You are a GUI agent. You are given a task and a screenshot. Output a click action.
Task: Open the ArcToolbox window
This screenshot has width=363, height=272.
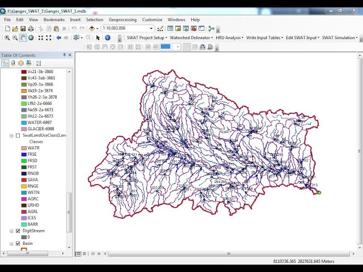point(194,28)
